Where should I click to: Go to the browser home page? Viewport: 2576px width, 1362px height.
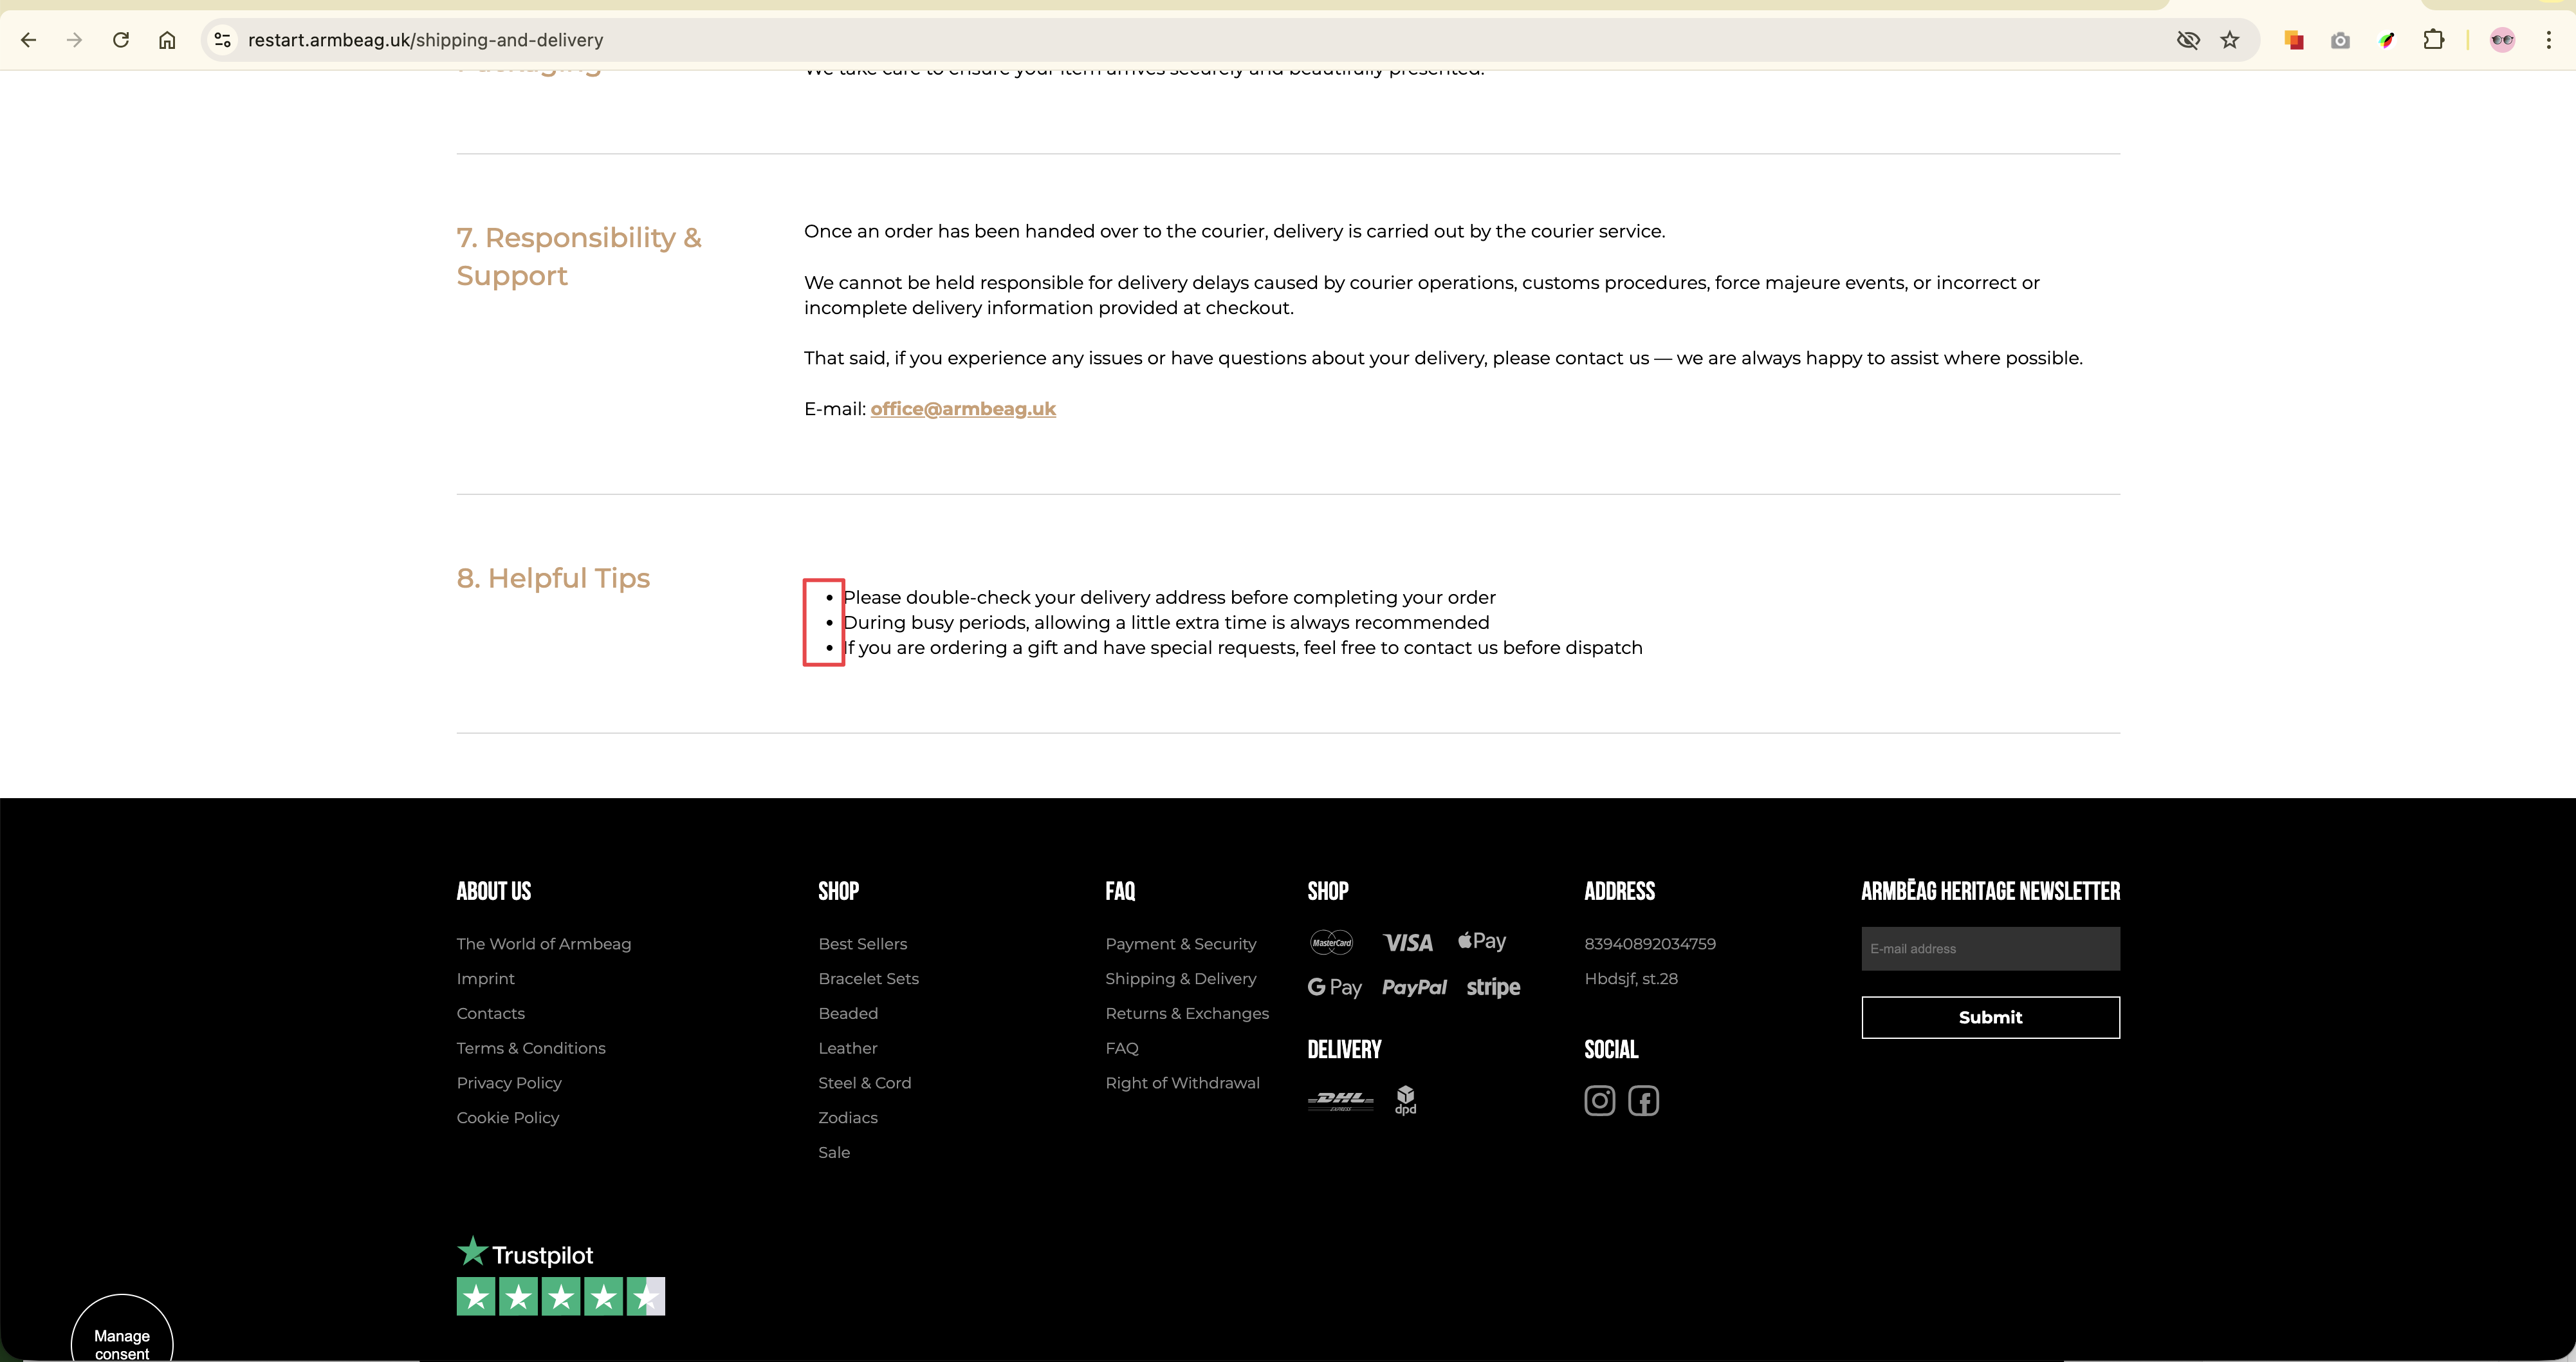[x=167, y=40]
